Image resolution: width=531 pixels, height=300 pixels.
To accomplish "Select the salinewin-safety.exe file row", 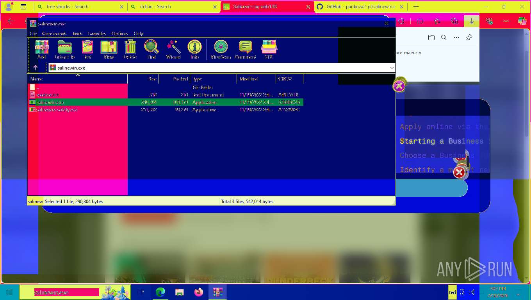I will pos(165,110).
